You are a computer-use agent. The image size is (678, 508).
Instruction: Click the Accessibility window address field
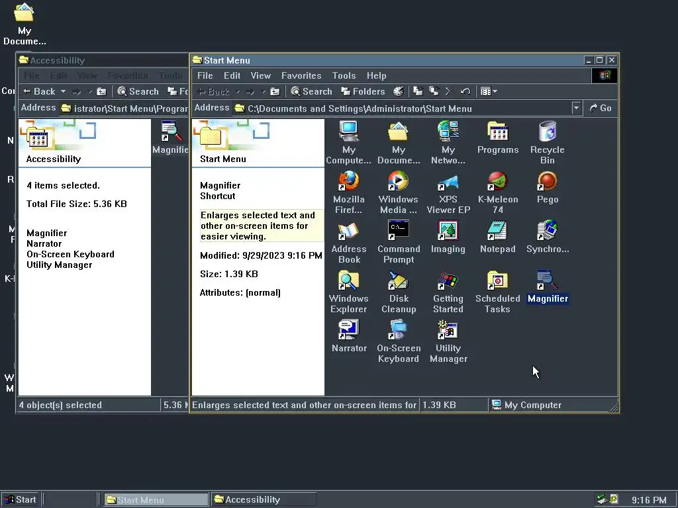[x=124, y=108]
